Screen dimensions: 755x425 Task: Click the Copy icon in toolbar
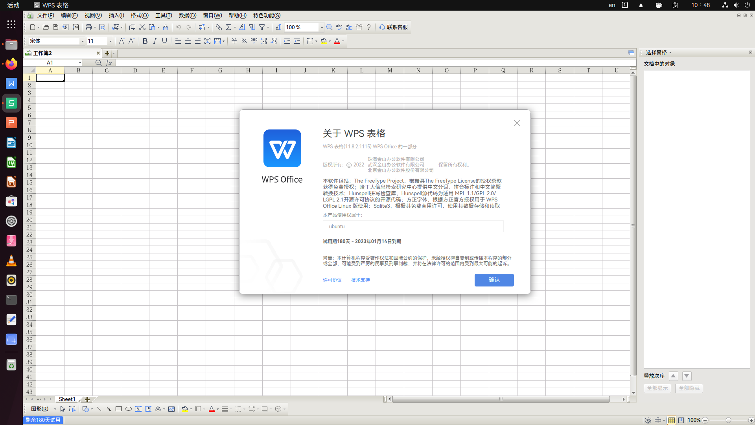[x=132, y=27]
